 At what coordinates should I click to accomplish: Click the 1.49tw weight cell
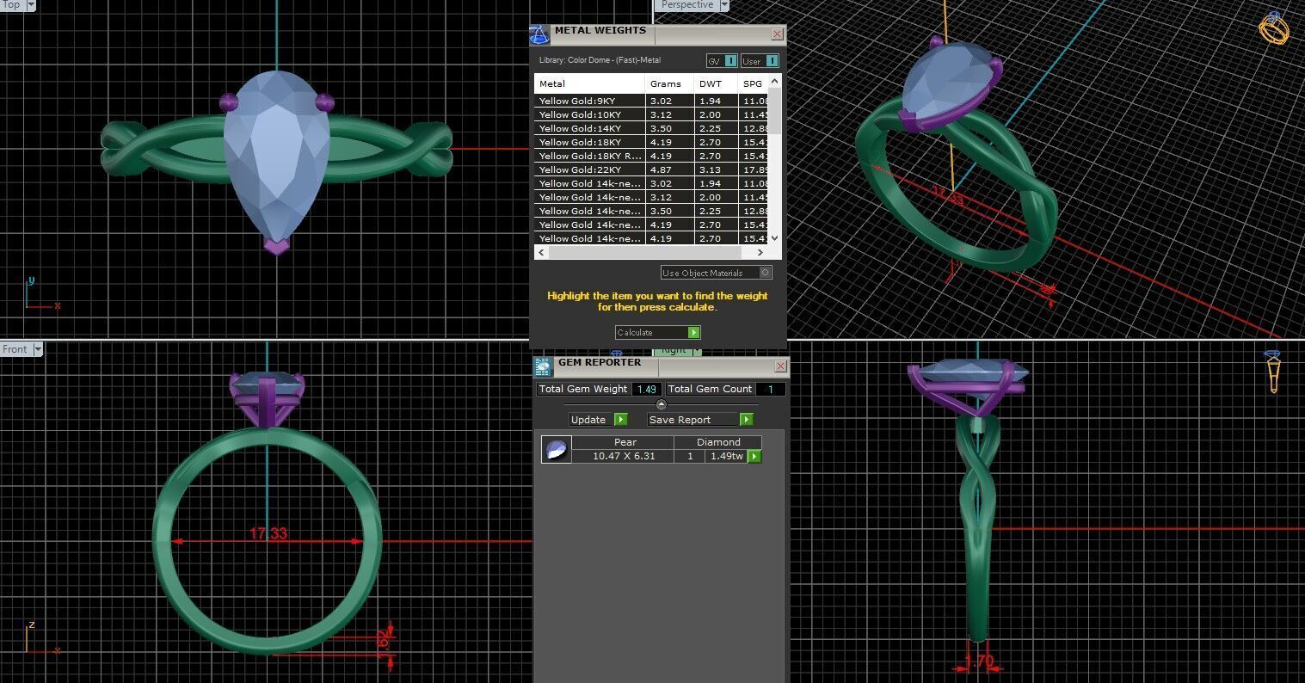(x=726, y=456)
